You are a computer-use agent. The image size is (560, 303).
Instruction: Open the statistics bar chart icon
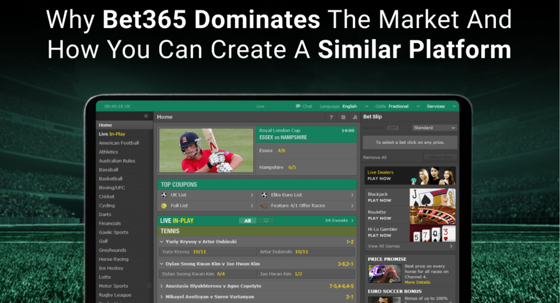coord(355,117)
